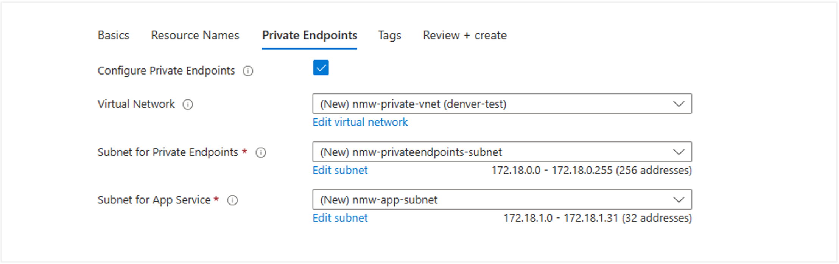Click Edit subnet under private endpoints subnet
This screenshot has width=839, height=264.
pyautogui.click(x=340, y=170)
